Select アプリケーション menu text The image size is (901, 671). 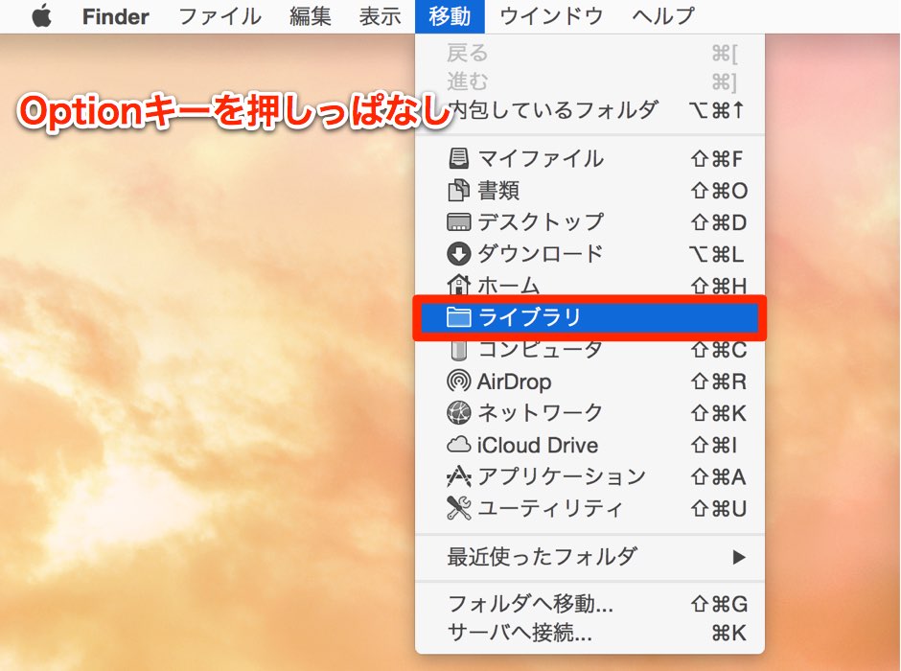click(x=562, y=476)
